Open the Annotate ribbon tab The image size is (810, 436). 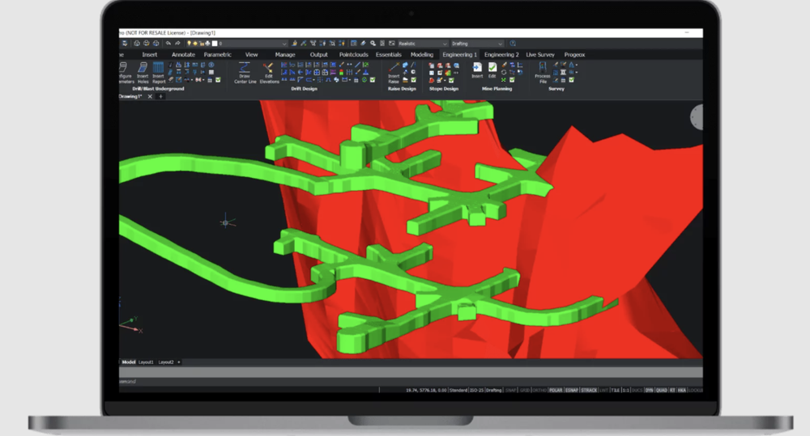click(x=183, y=54)
